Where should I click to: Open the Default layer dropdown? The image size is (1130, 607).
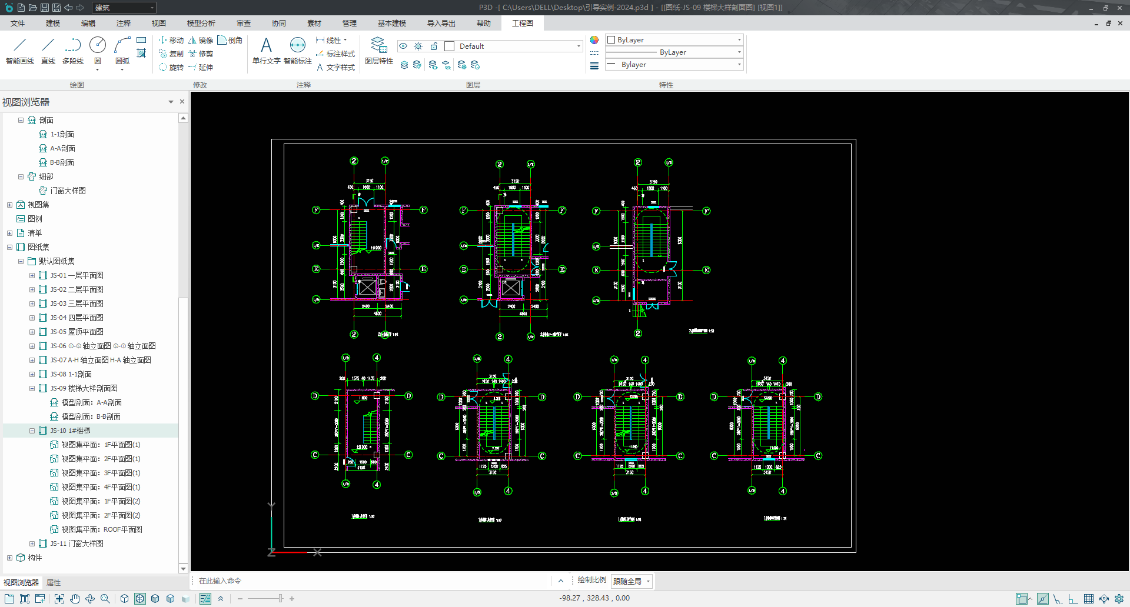(578, 46)
